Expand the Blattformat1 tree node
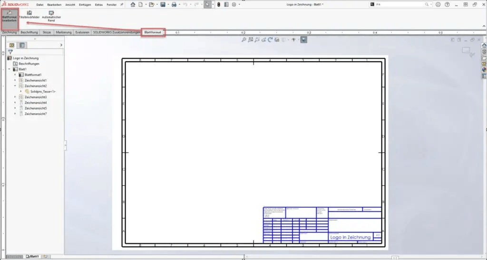The height and width of the screenshot is (260, 487). pos(15,75)
